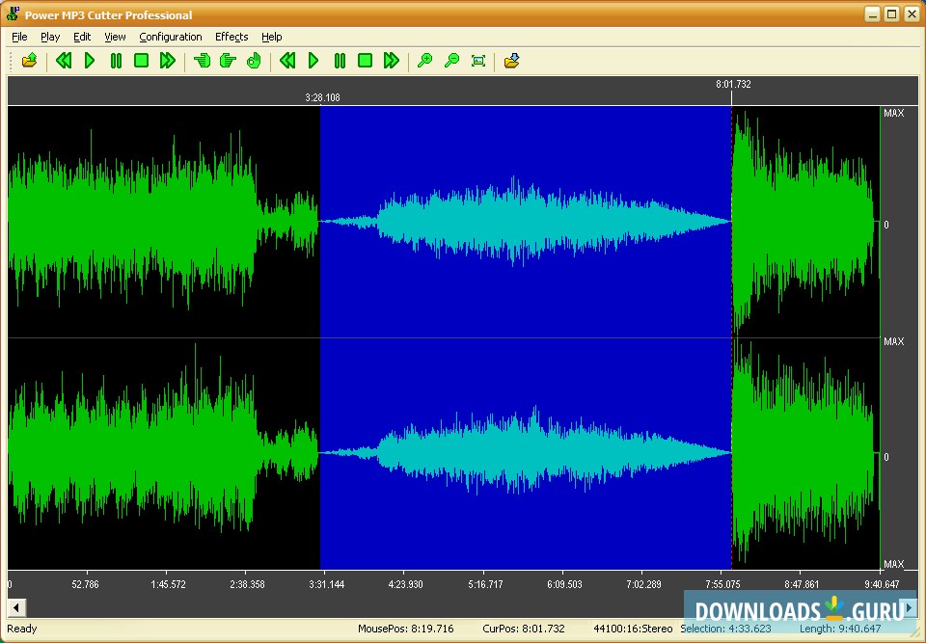Click the horizontal scrollbar left arrow
This screenshot has height=643, width=926.
(16, 608)
